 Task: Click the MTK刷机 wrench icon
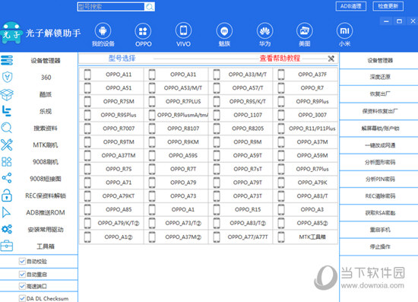tap(7, 145)
